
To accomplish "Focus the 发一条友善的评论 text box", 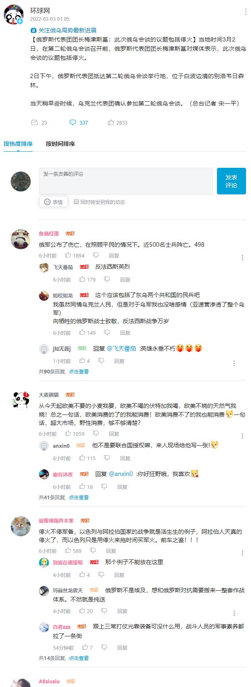I will click(126, 181).
